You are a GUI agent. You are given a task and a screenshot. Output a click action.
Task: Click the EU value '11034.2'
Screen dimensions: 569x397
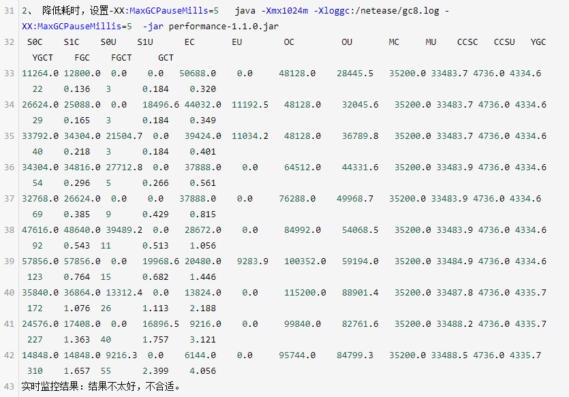tap(249, 136)
